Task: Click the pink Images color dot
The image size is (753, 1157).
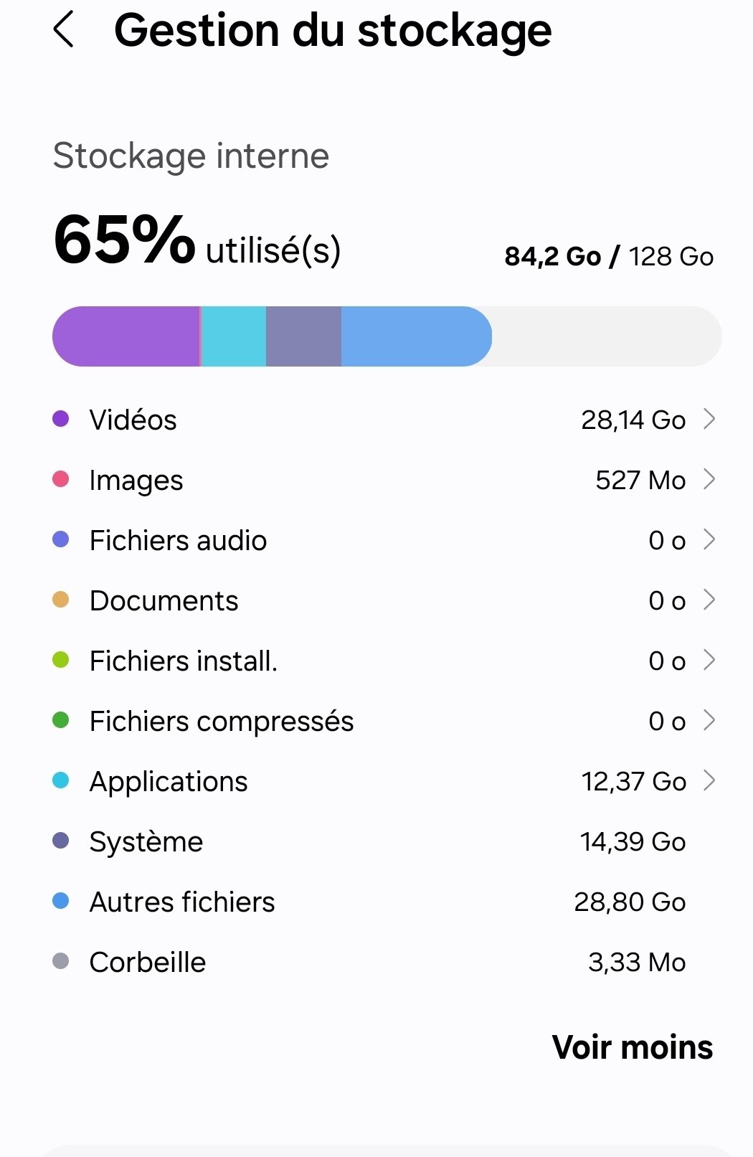Action: [x=61, y=479]
